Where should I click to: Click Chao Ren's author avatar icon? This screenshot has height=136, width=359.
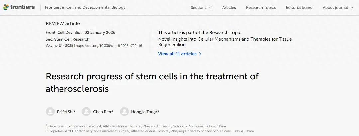coord(86,112)
